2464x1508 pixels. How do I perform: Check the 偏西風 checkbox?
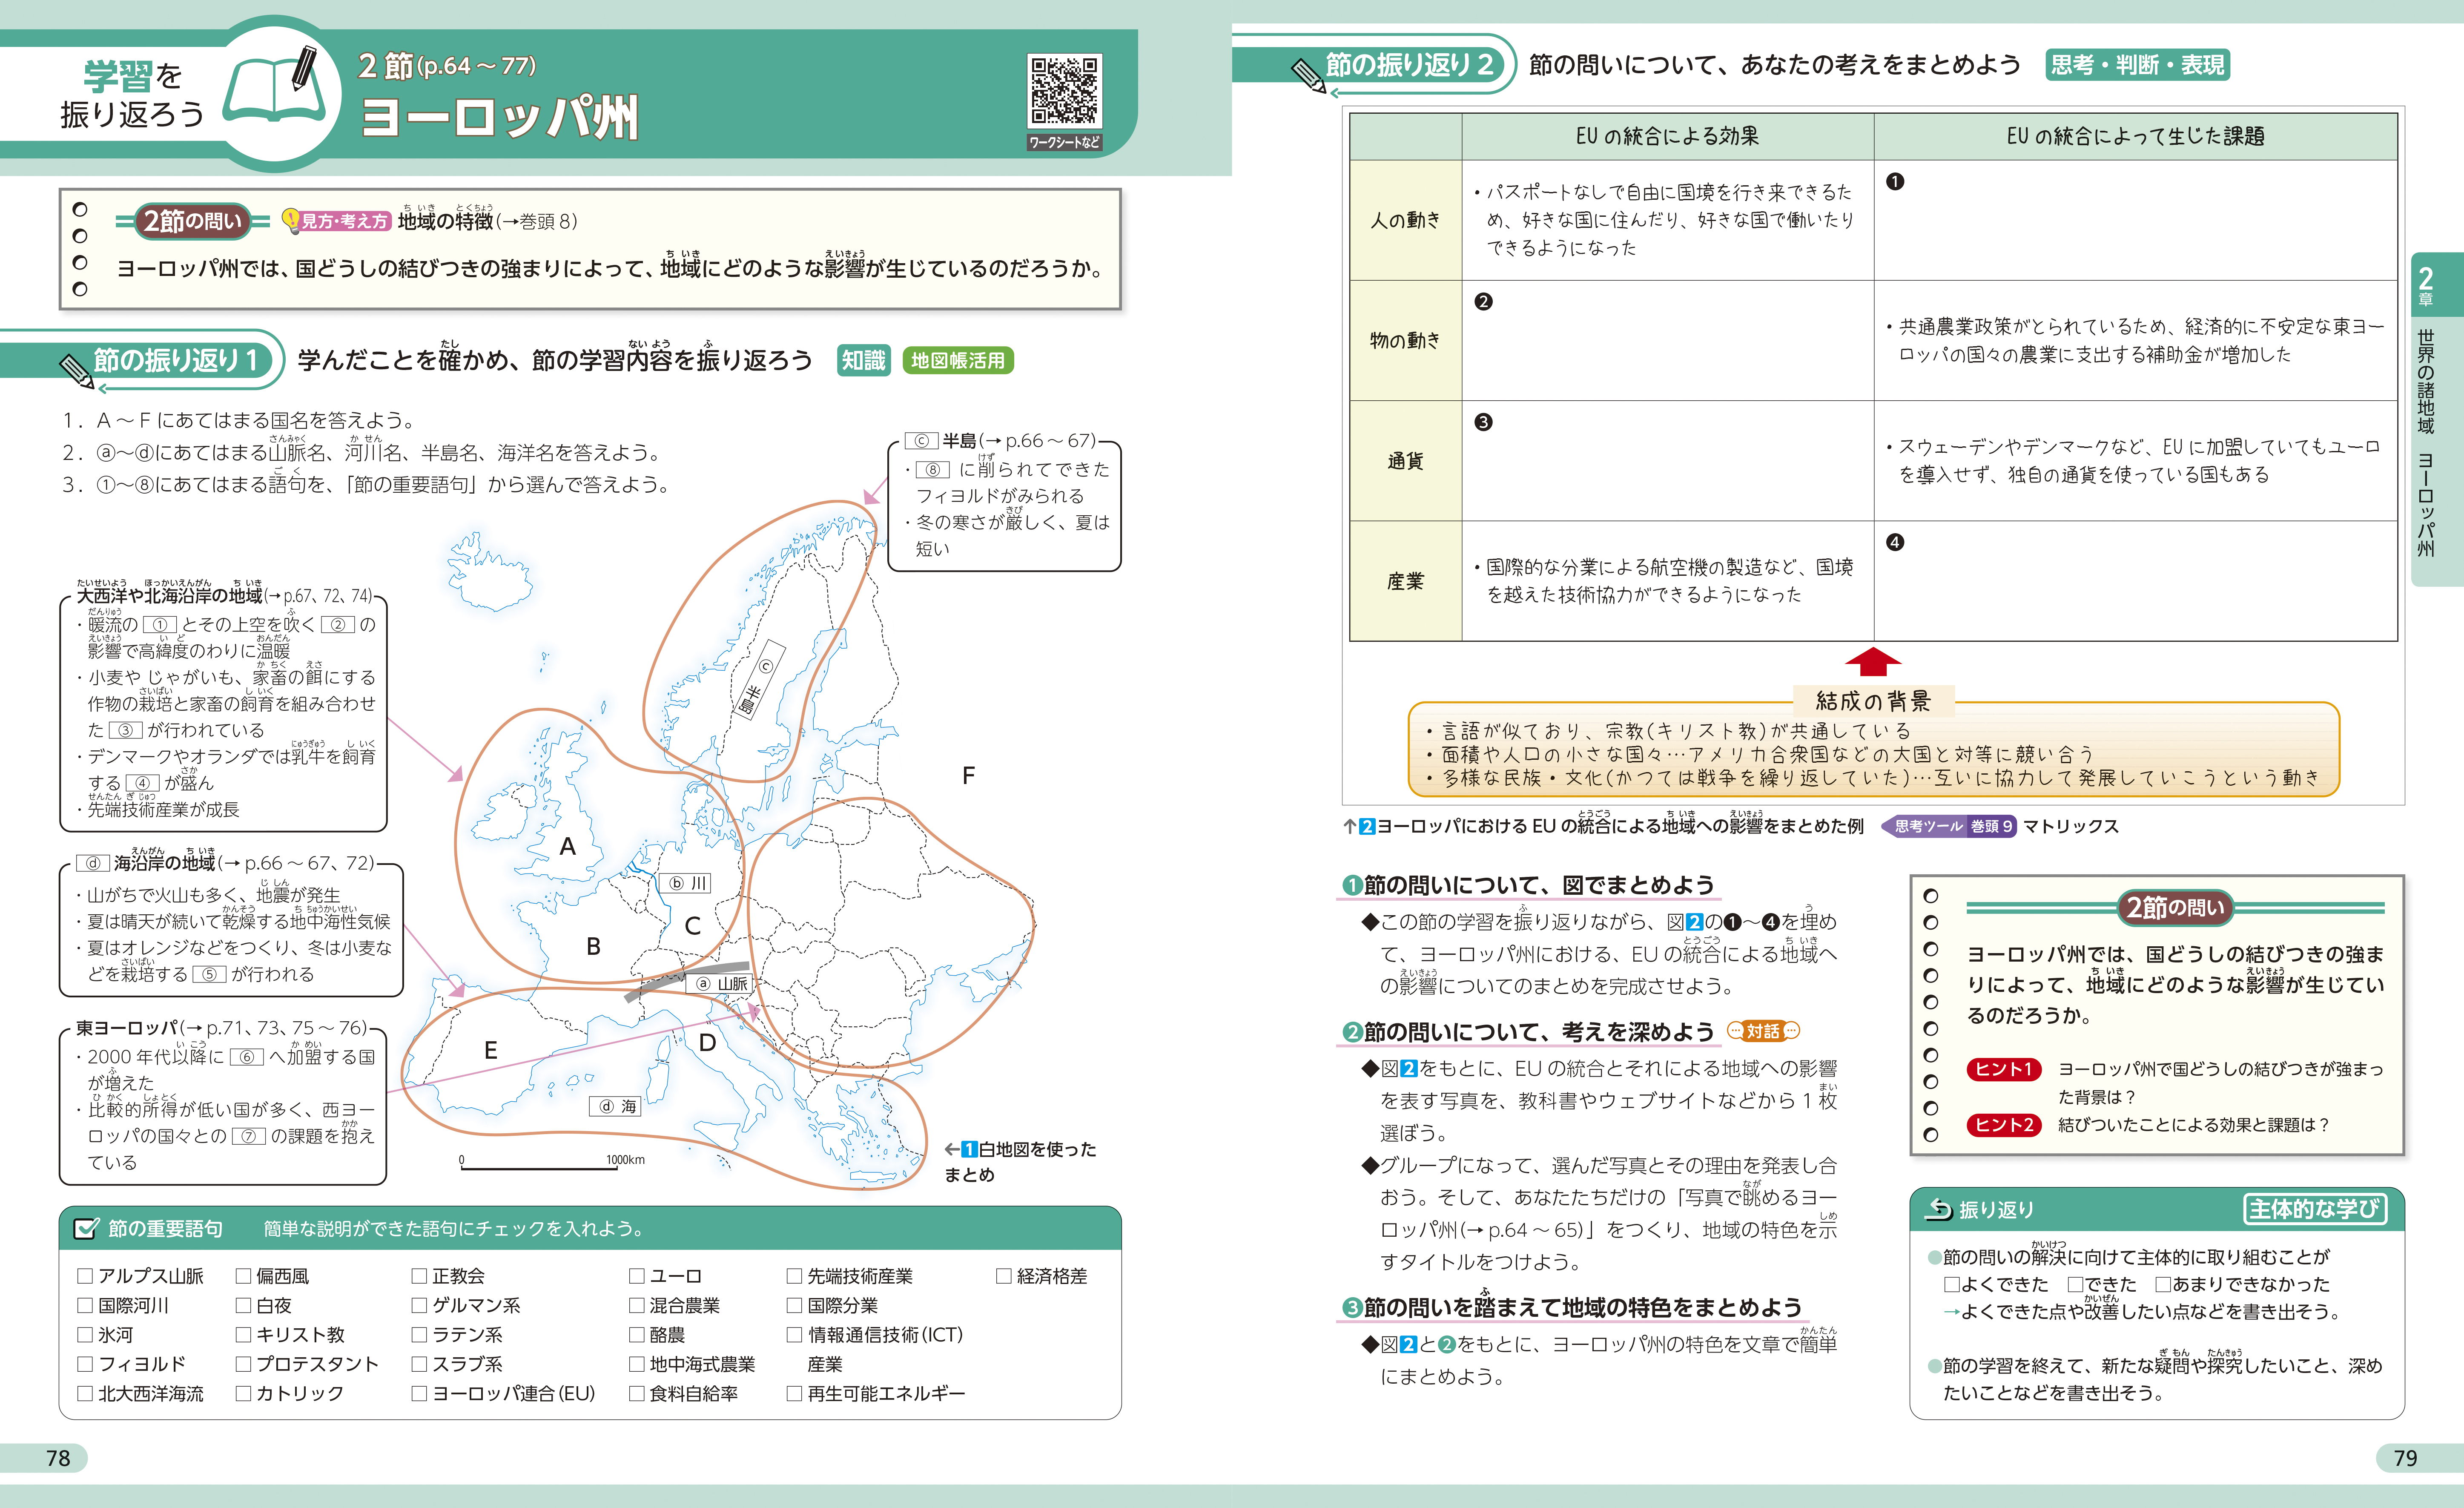[243, 1276]
